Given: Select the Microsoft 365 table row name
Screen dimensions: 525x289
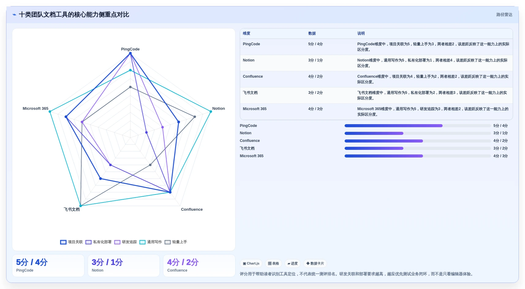Looking at the screenshot, I should point(255,109).
